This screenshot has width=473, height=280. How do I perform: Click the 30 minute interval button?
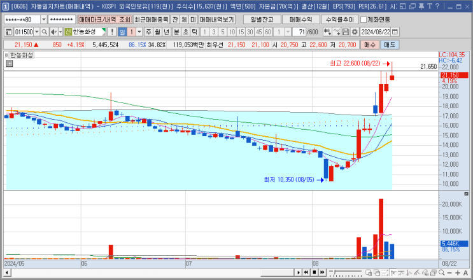click(250, 32)
